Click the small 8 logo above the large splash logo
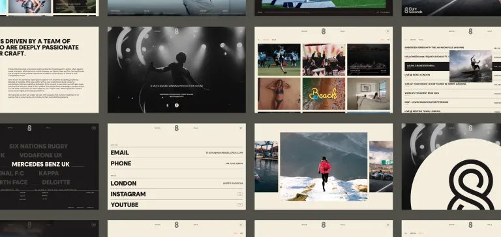Screen dimensions: 501x237 (x=470, y=128)
